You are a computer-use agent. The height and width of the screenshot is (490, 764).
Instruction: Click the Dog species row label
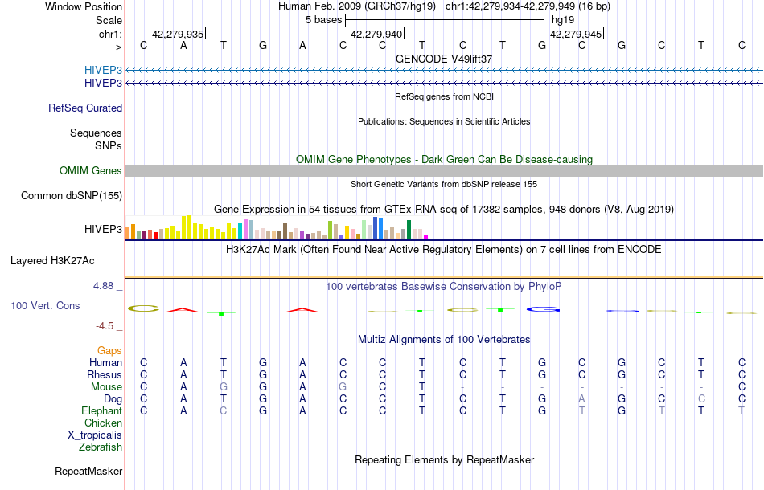[x=113, y=399]
